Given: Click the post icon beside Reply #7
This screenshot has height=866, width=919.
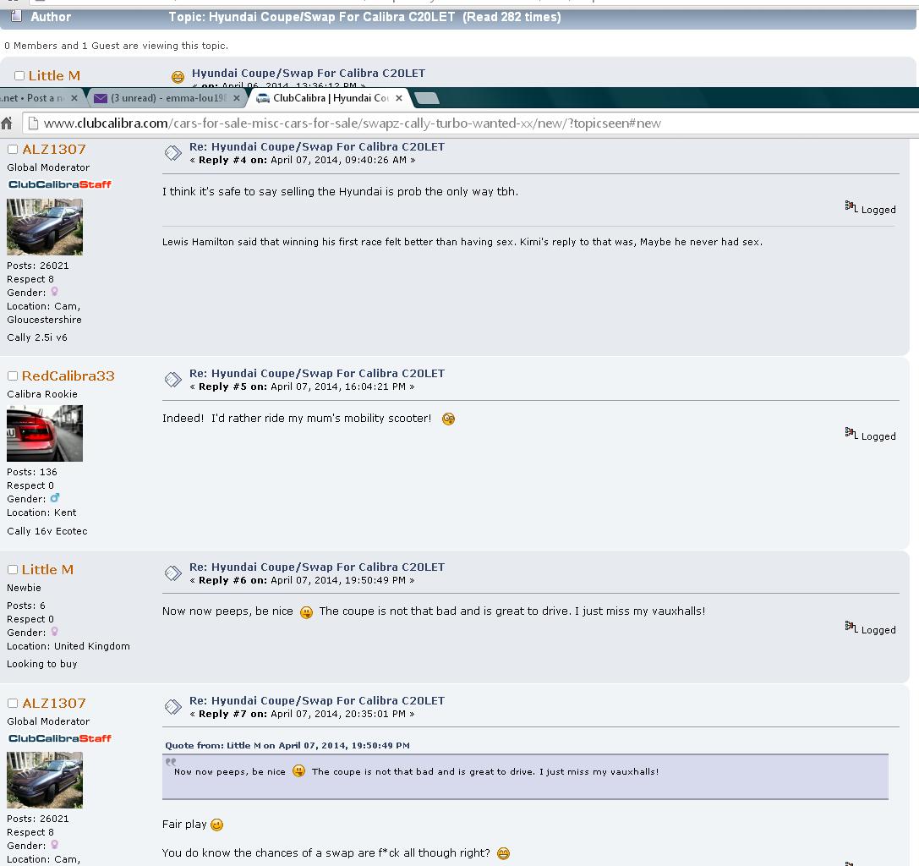Looking at the screenshot, I should click(x=172, y=707).
